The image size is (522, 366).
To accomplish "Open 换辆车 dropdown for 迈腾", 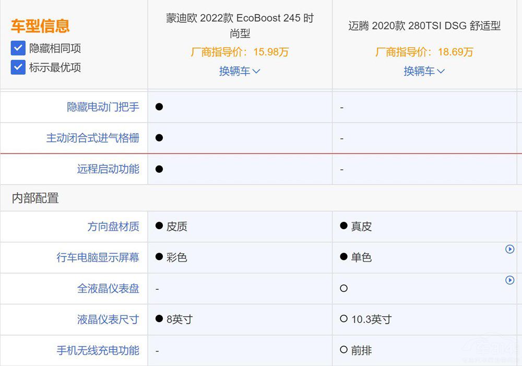I will 424,71.
